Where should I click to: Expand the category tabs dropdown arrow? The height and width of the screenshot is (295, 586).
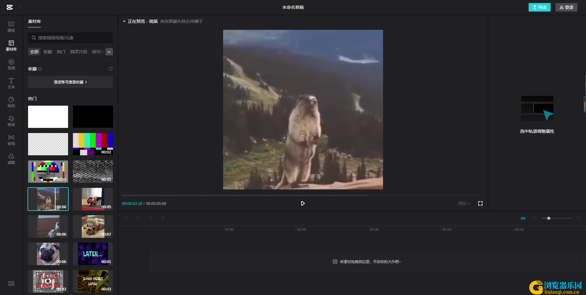point(109,52)
